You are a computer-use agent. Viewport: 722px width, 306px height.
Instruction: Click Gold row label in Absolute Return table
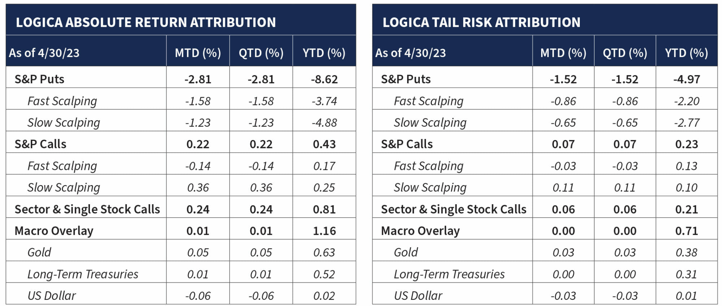39,252
